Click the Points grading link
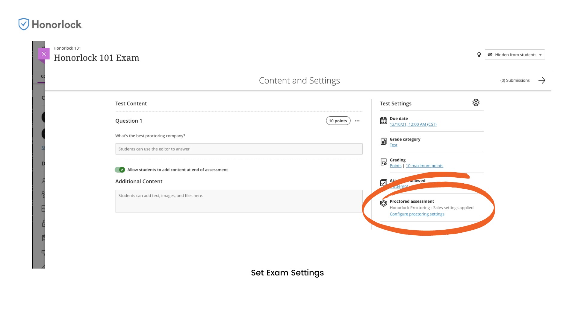Viewport: 575px width, 323px height. coord(395,166)
